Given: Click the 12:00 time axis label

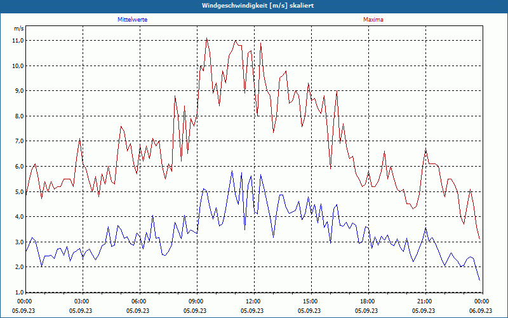Looking at the screenshot, I should 252,301.
